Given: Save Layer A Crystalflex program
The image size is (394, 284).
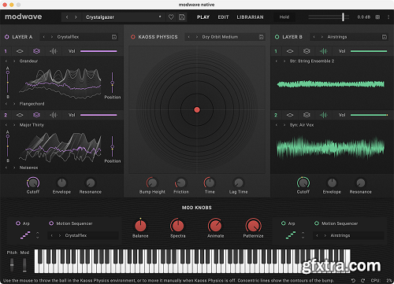Looking at the screenshot, I should 114,37.
